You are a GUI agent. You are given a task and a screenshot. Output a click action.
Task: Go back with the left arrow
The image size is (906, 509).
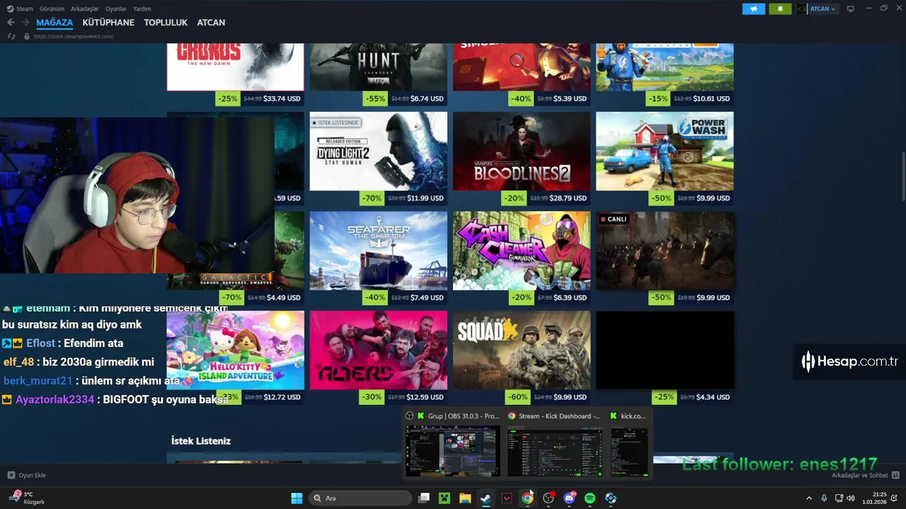11,23
